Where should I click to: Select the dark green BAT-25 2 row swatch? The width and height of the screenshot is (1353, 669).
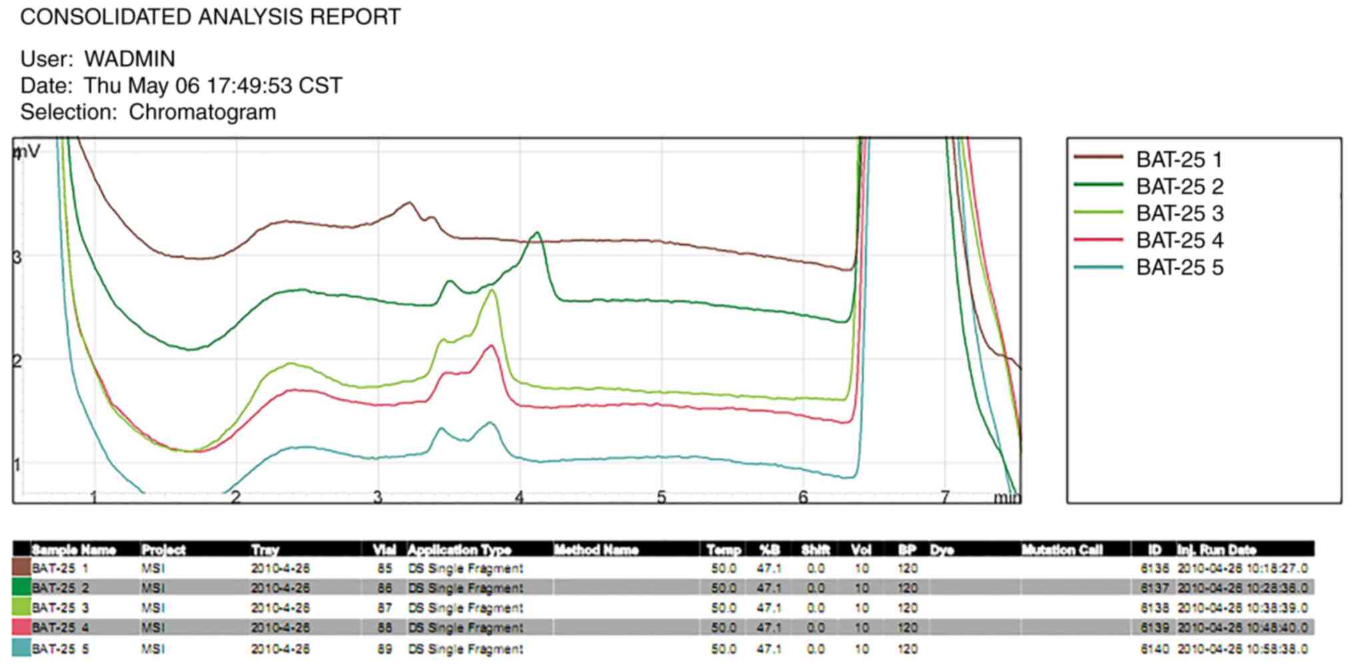click(21, 588)
